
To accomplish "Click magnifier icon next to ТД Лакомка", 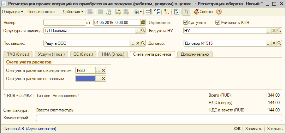I will 143,31.
